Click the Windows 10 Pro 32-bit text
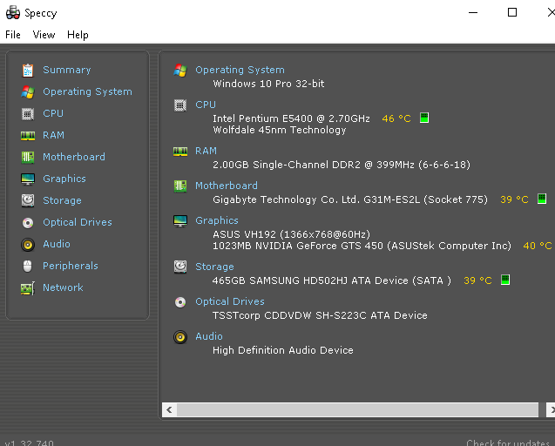Image resolution: width=555 pixels, height=446 pixels. tap(268, 84)
